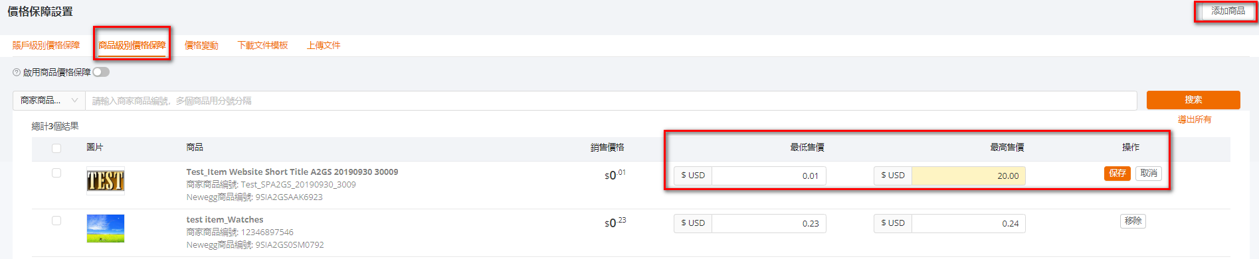Remove the watches item with 移除 button
Image resolution: width=1259 pixels, height=259 pixels.
click(1133, 221)
